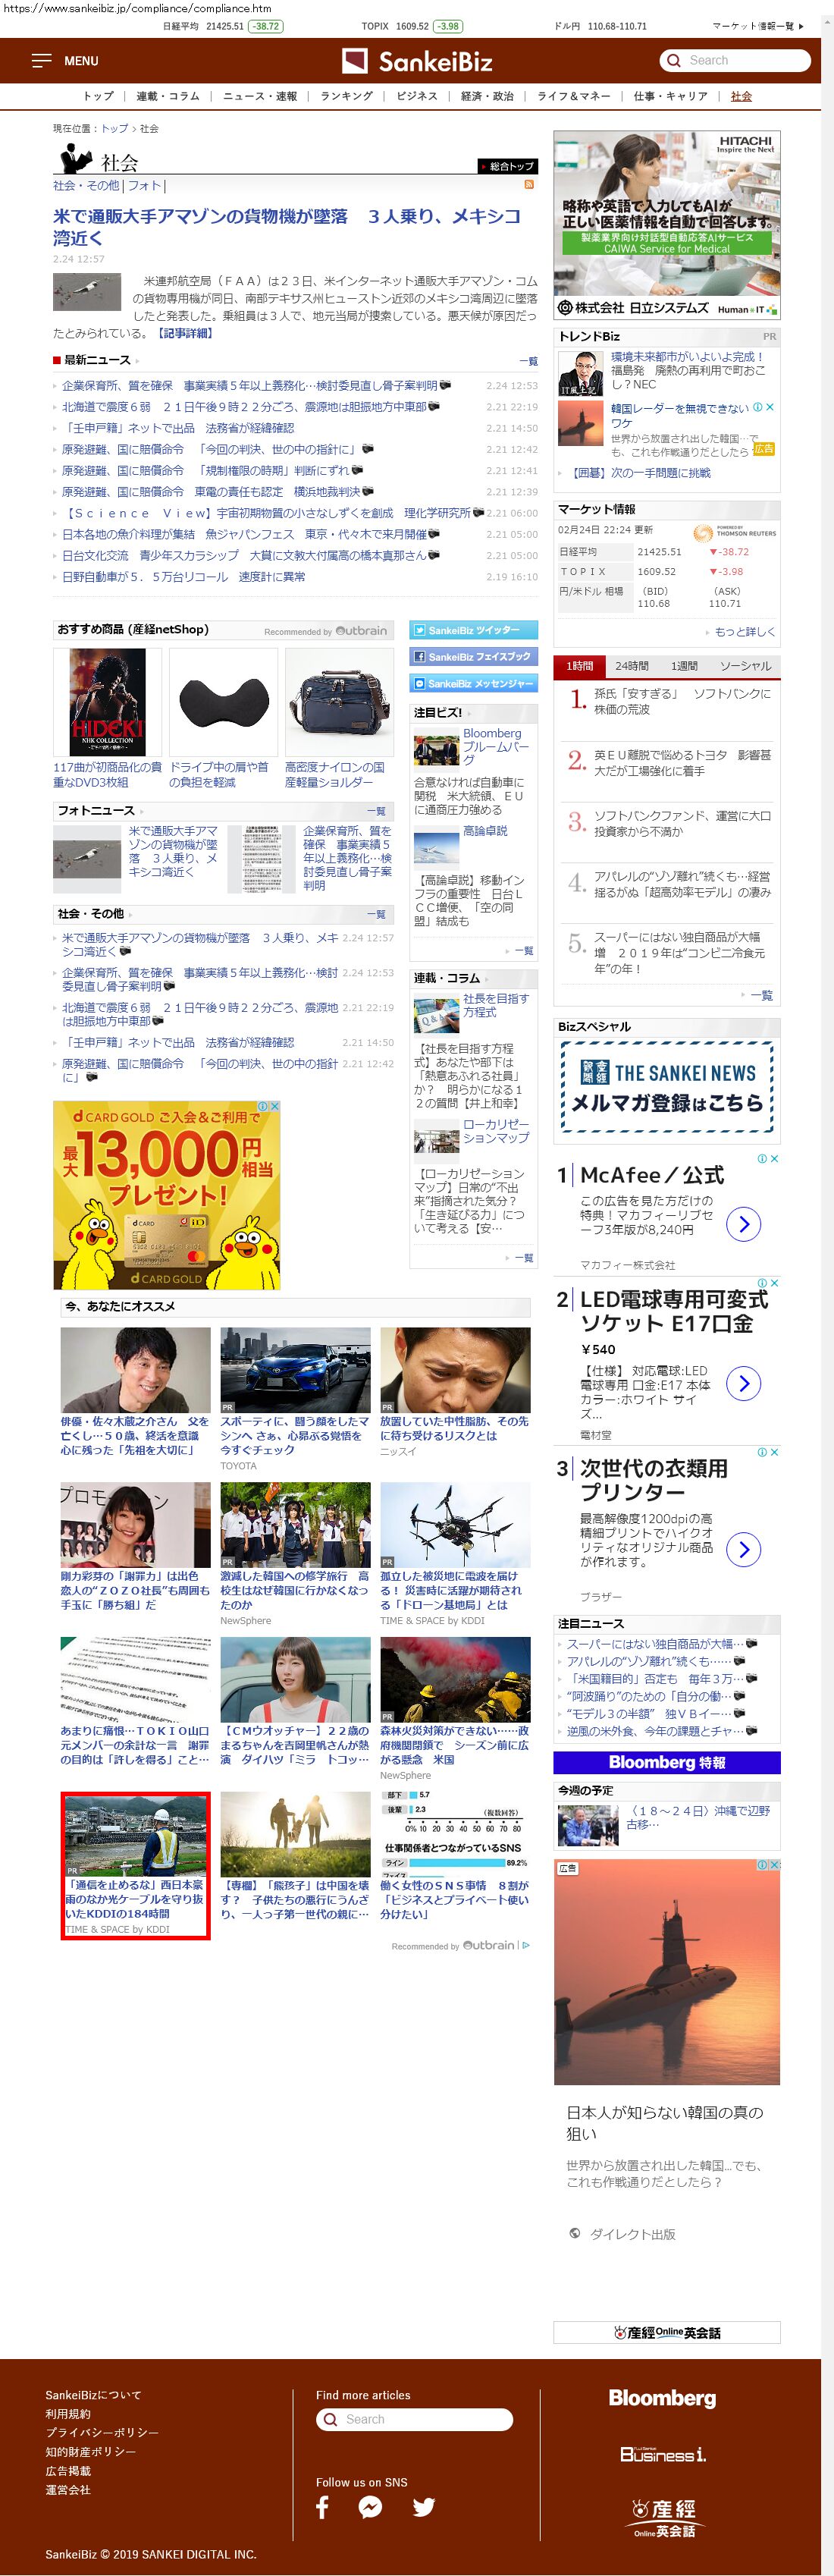Open the main headline about アマゾンの貨物機
Viewport: 834px width, 2576px height.
[x=287, y=227]
